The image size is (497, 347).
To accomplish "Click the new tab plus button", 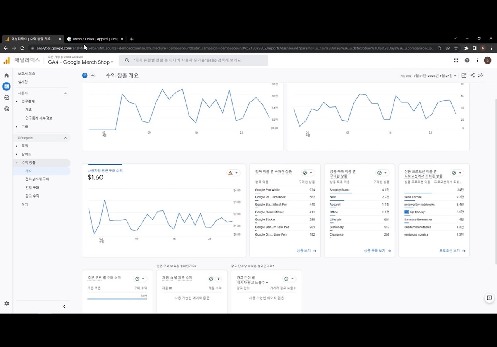I will (x=132, y=39).
